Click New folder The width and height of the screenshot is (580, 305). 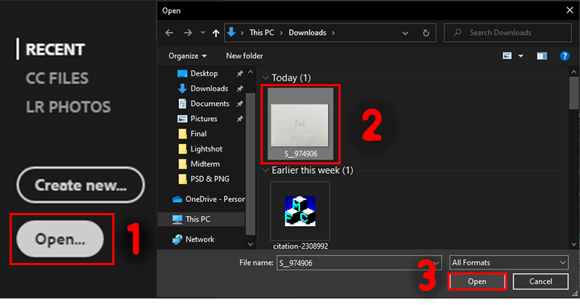coord(244,56)
